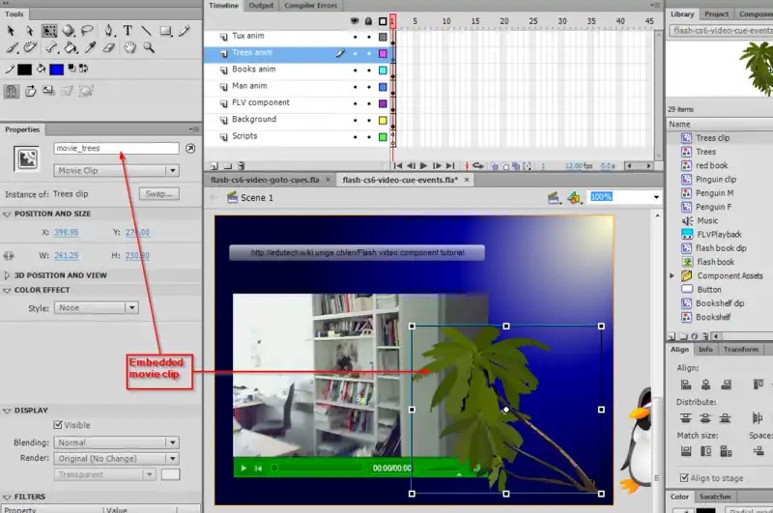Select the Lasso tool

(88, 31)
